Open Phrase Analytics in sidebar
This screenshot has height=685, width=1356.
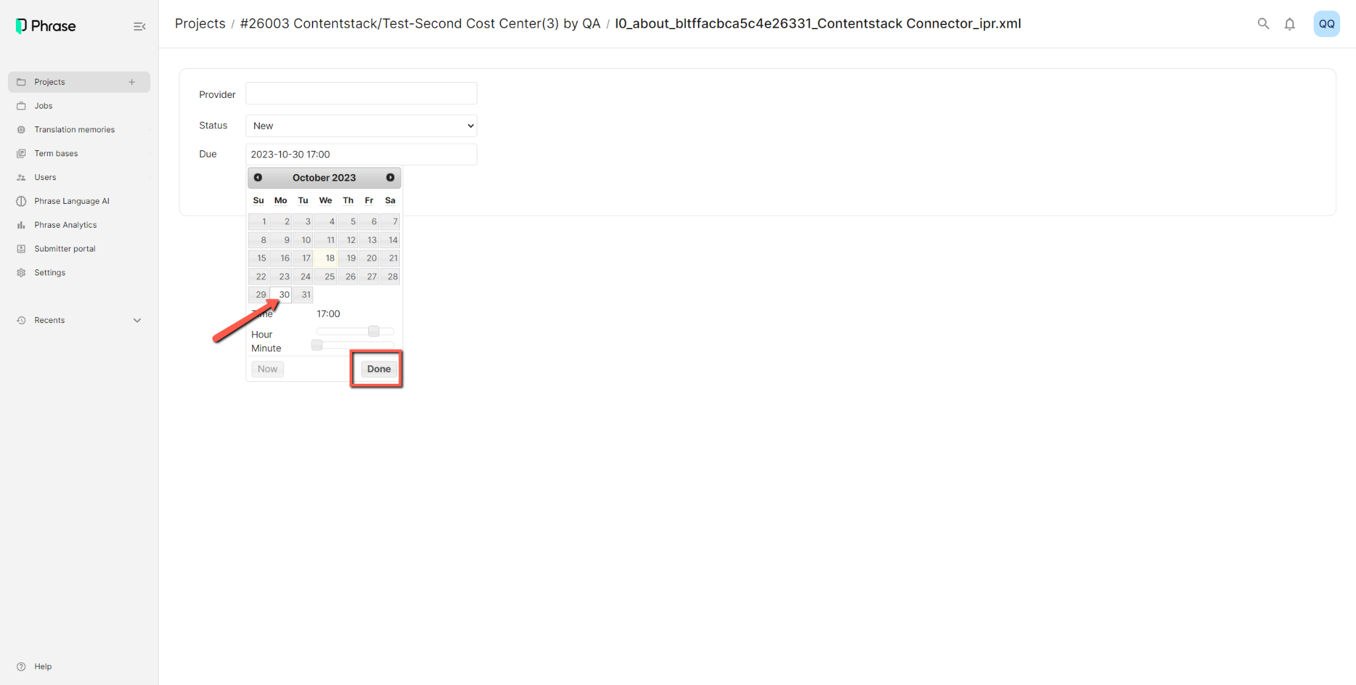tap(66, 225)
